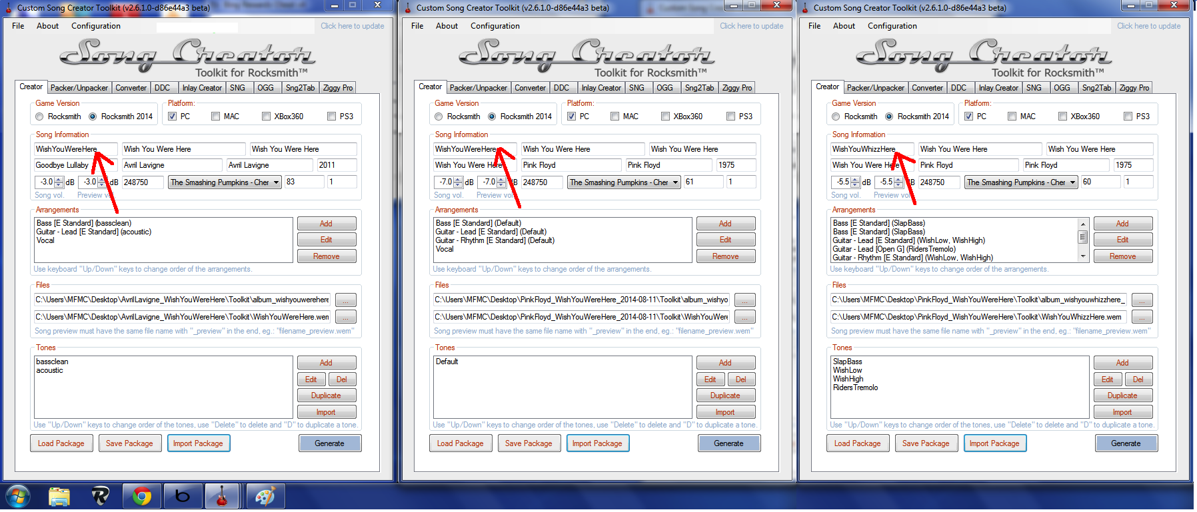Browse album_wishyouwhizzhere art in right window
The width and height of the screenshot is (1197, 512).
pyautogui.click(x=1142, y=300)
